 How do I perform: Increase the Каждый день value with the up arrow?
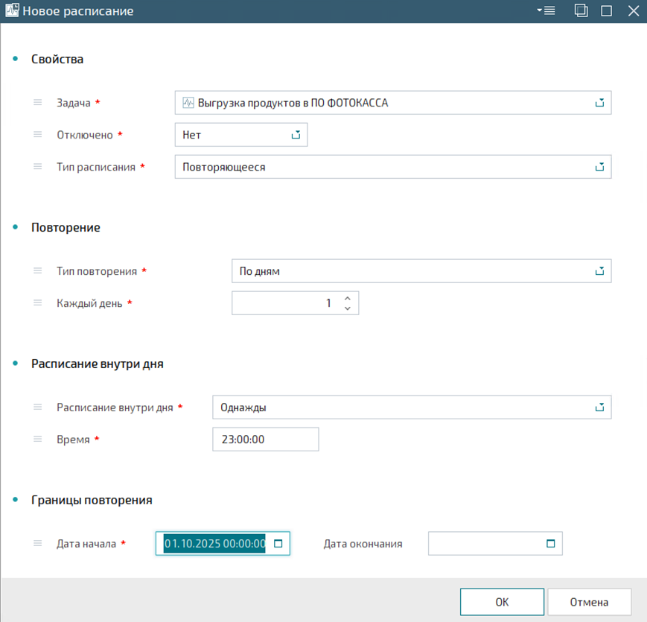[348, 299]
